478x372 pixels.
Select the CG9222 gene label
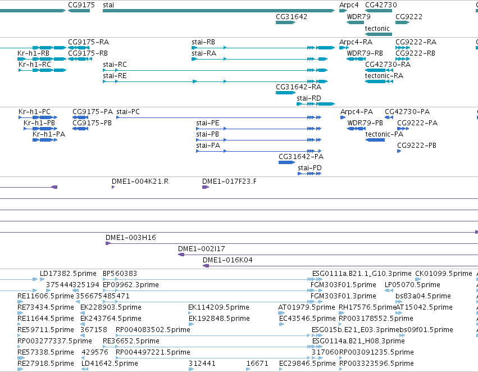click(409, 16)
